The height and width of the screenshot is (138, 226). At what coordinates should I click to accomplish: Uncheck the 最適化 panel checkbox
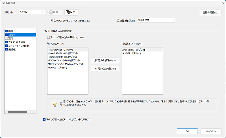click(6, 49)
